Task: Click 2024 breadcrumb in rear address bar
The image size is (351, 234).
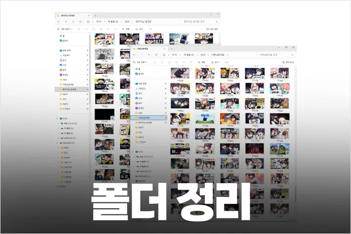Action: click(x=127, y=22)
